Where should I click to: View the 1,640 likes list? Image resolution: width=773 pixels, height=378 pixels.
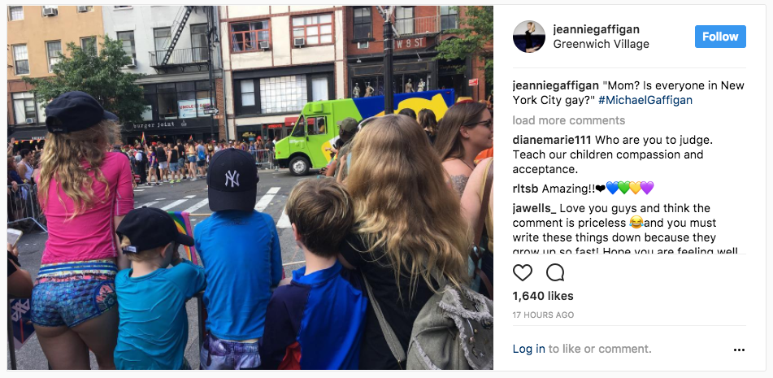coord(543,296)
